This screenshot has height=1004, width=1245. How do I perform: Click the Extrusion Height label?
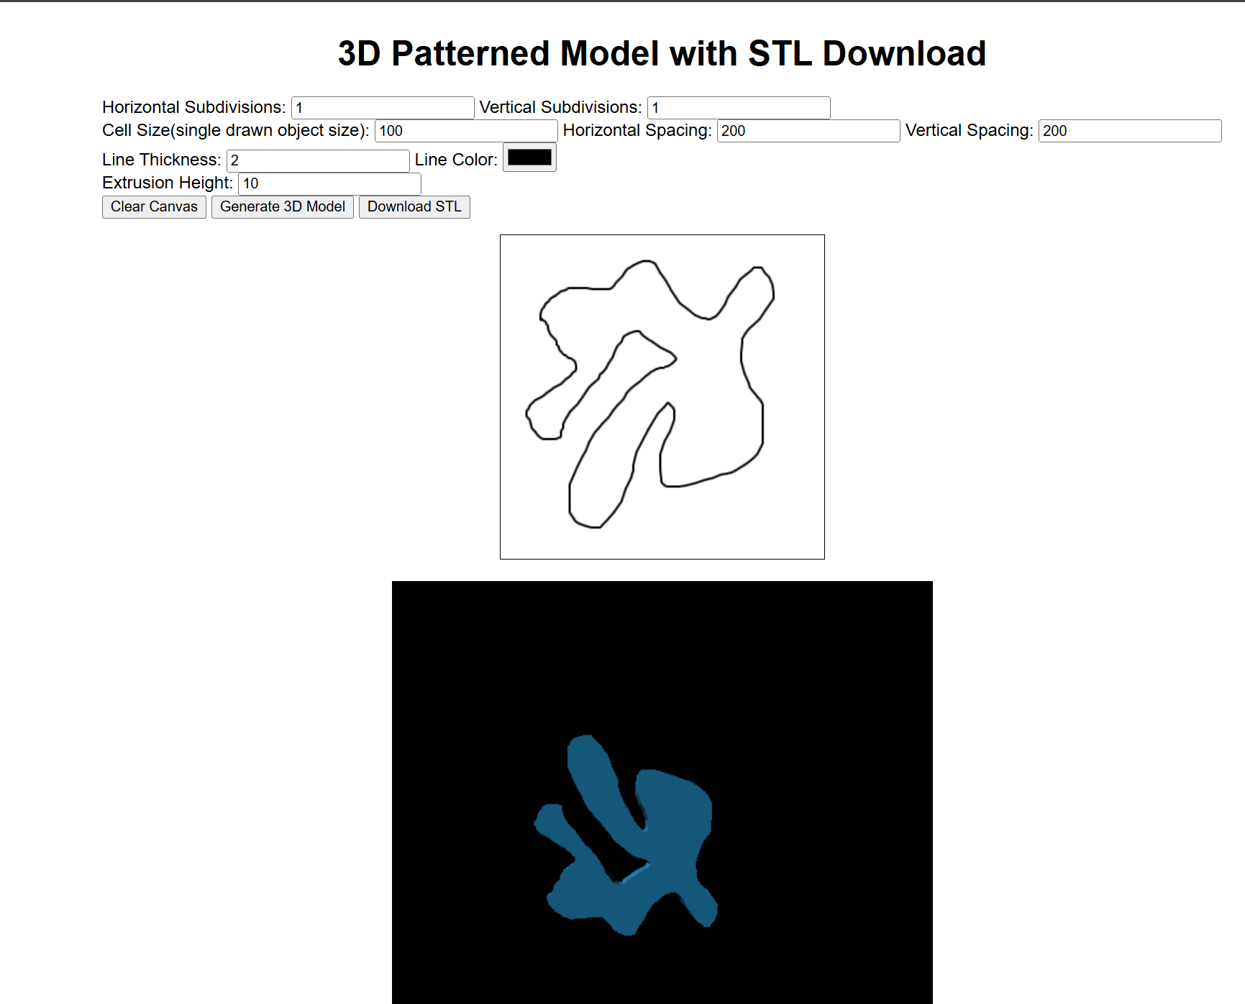tap(168, 183)
